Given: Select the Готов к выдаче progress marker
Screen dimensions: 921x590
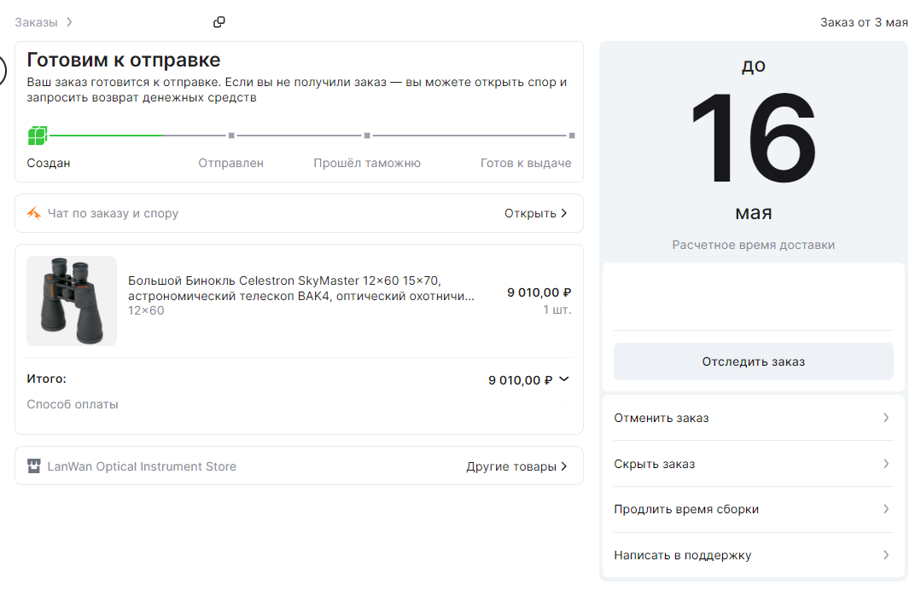Looking at the screenshot, I should [572, 136].
